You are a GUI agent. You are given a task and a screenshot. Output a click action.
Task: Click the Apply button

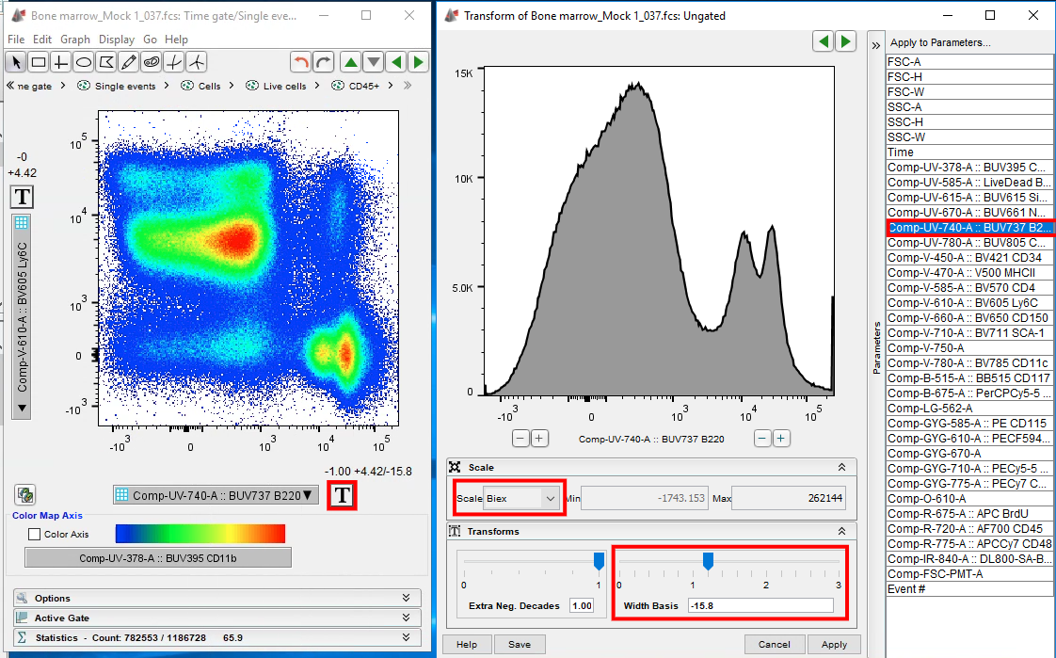pyautogui.click(x=833, y=645)
